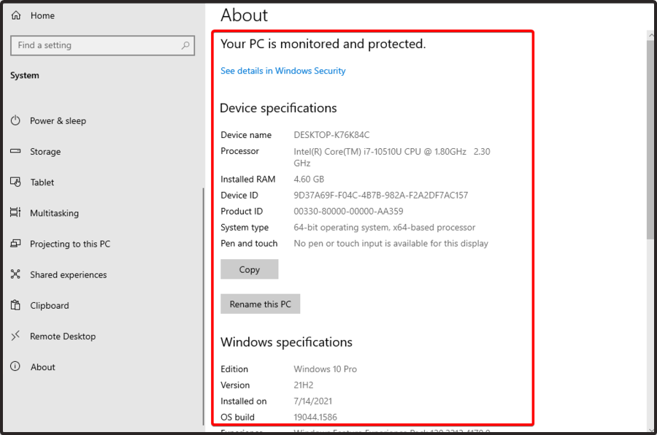Click the Intel(R) Core(TM) i7-10510U processor value
This screenshot has height=435, width=657.
pyautogui.click(x=392, y=157)
